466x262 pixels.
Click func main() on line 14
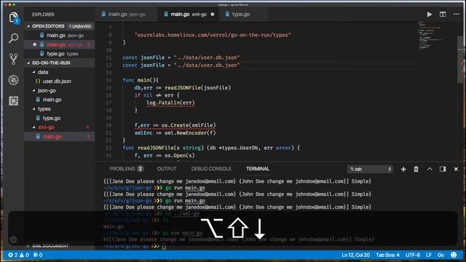(x=141, y=80)
